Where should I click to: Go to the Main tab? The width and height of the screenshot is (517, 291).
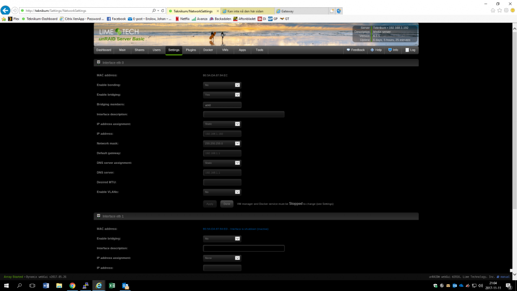pyautogui.click(x=123, y=50)
